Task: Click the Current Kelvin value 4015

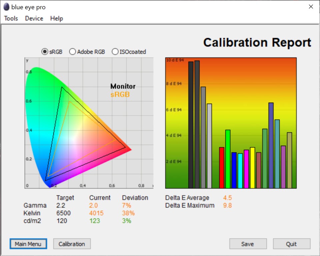Action: 96,213
